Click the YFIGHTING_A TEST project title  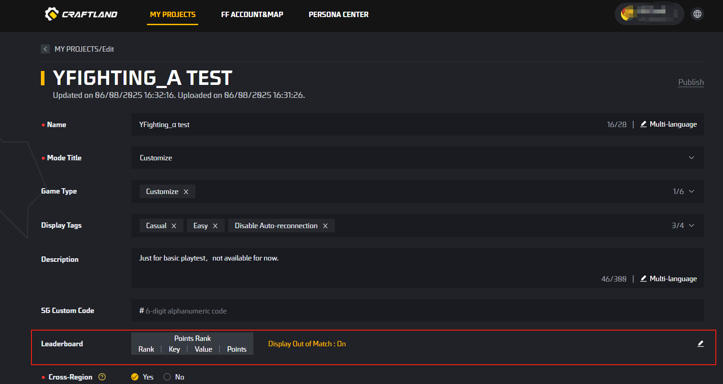coord(142,78)
